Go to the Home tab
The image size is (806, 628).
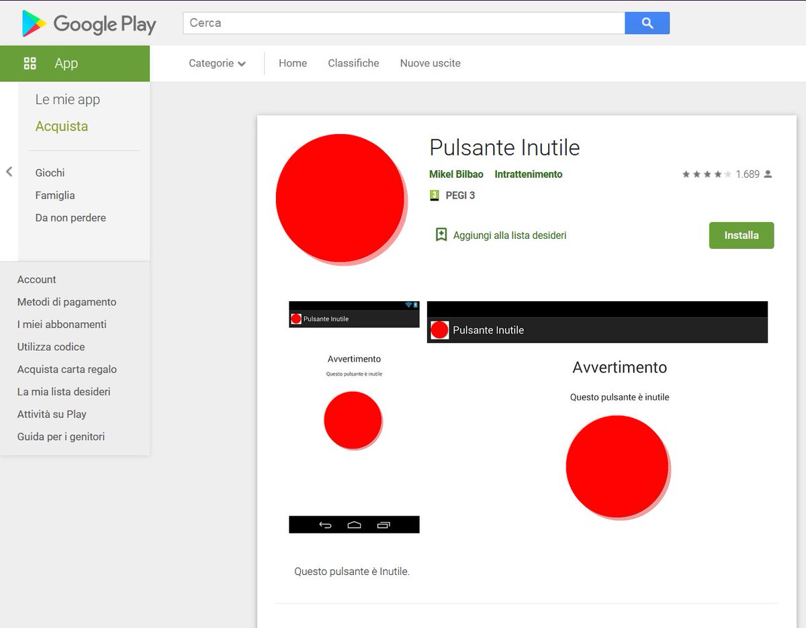(x=293, y=63)
